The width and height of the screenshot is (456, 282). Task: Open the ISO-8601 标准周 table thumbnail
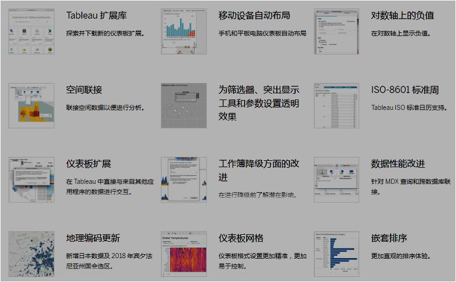click(337, 106)
